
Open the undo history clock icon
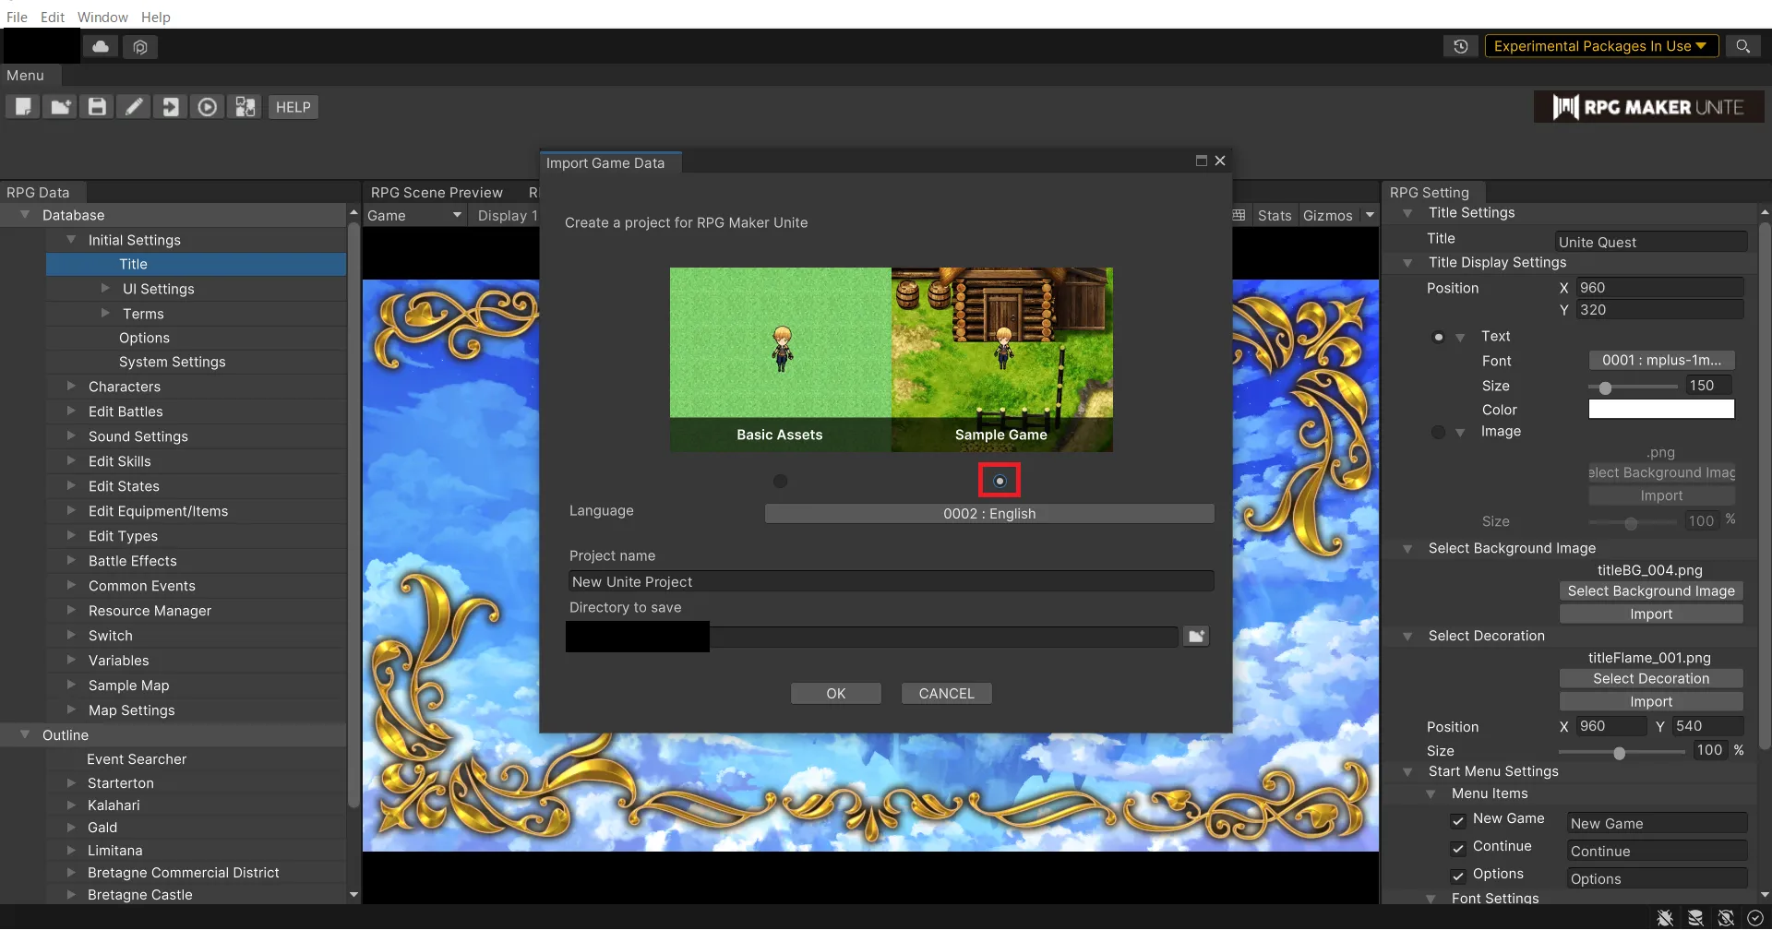(x=1460, y=46)
